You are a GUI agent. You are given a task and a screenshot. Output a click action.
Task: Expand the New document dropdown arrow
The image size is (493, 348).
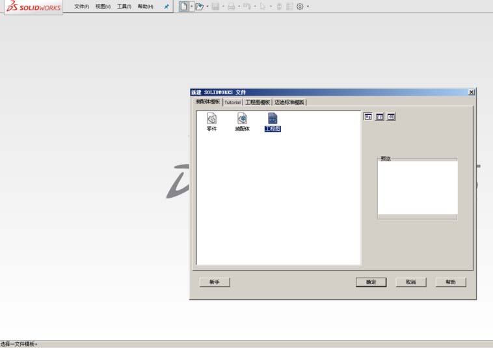tap(191, 7)
